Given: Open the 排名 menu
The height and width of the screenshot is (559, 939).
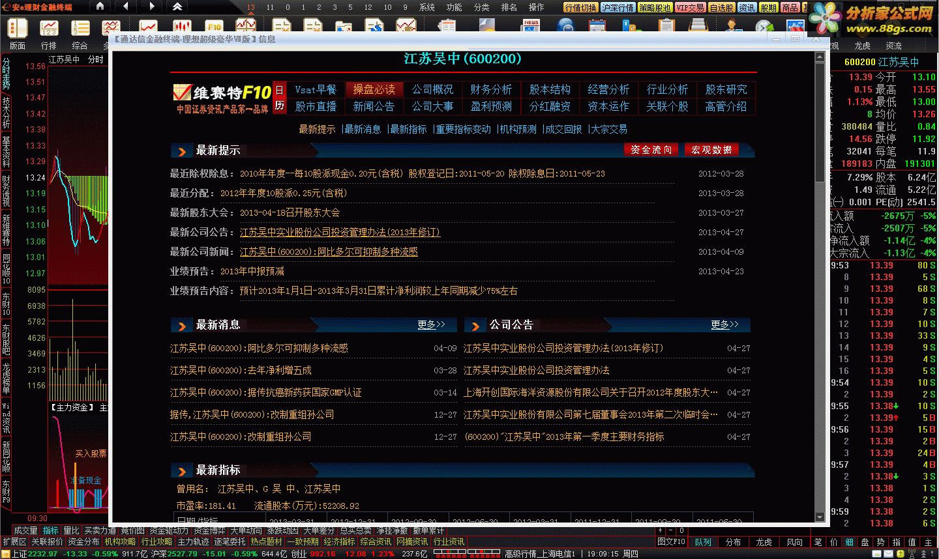Looking at the screenshot, I should (509, 7).
